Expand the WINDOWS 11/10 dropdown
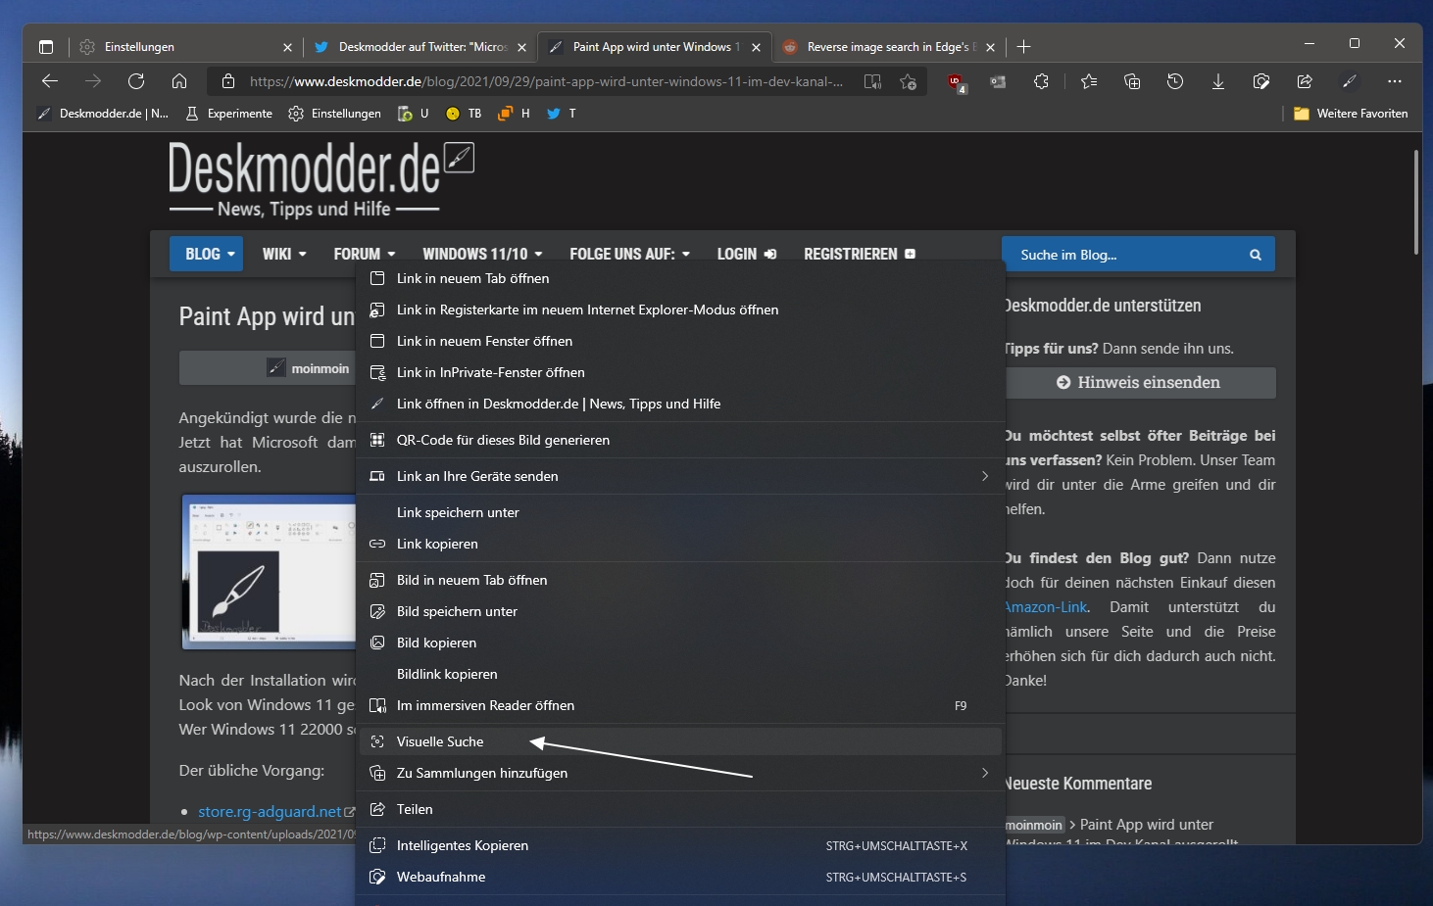This screenshot has height=906, width=1433. click(x=482, y=254)
